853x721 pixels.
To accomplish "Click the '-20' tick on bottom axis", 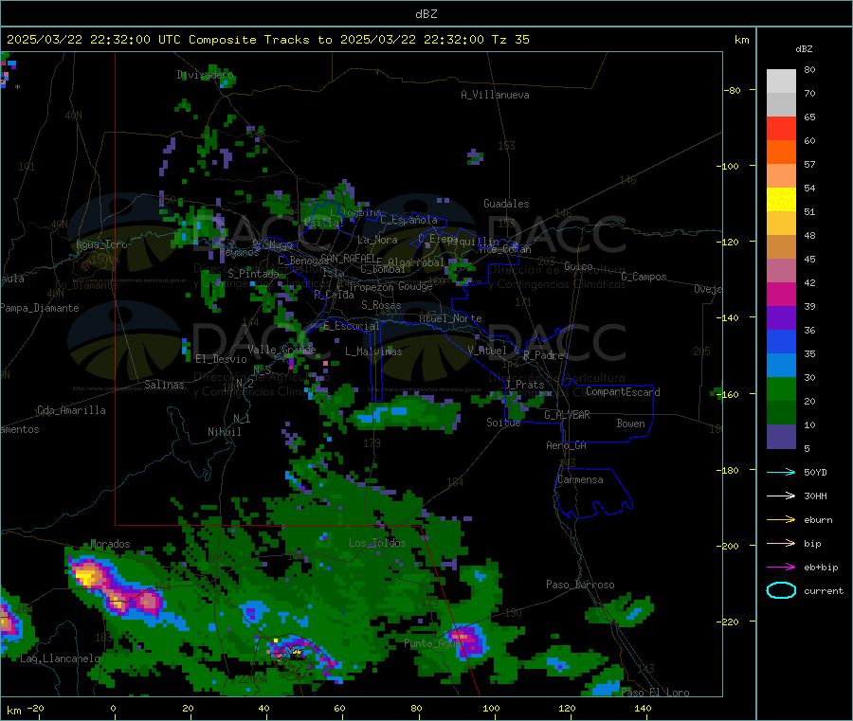I will pyautogui.click(x=35, y=708).
